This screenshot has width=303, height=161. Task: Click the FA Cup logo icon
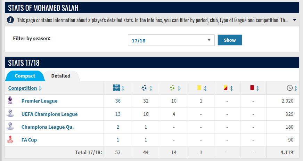pos(10,139)
